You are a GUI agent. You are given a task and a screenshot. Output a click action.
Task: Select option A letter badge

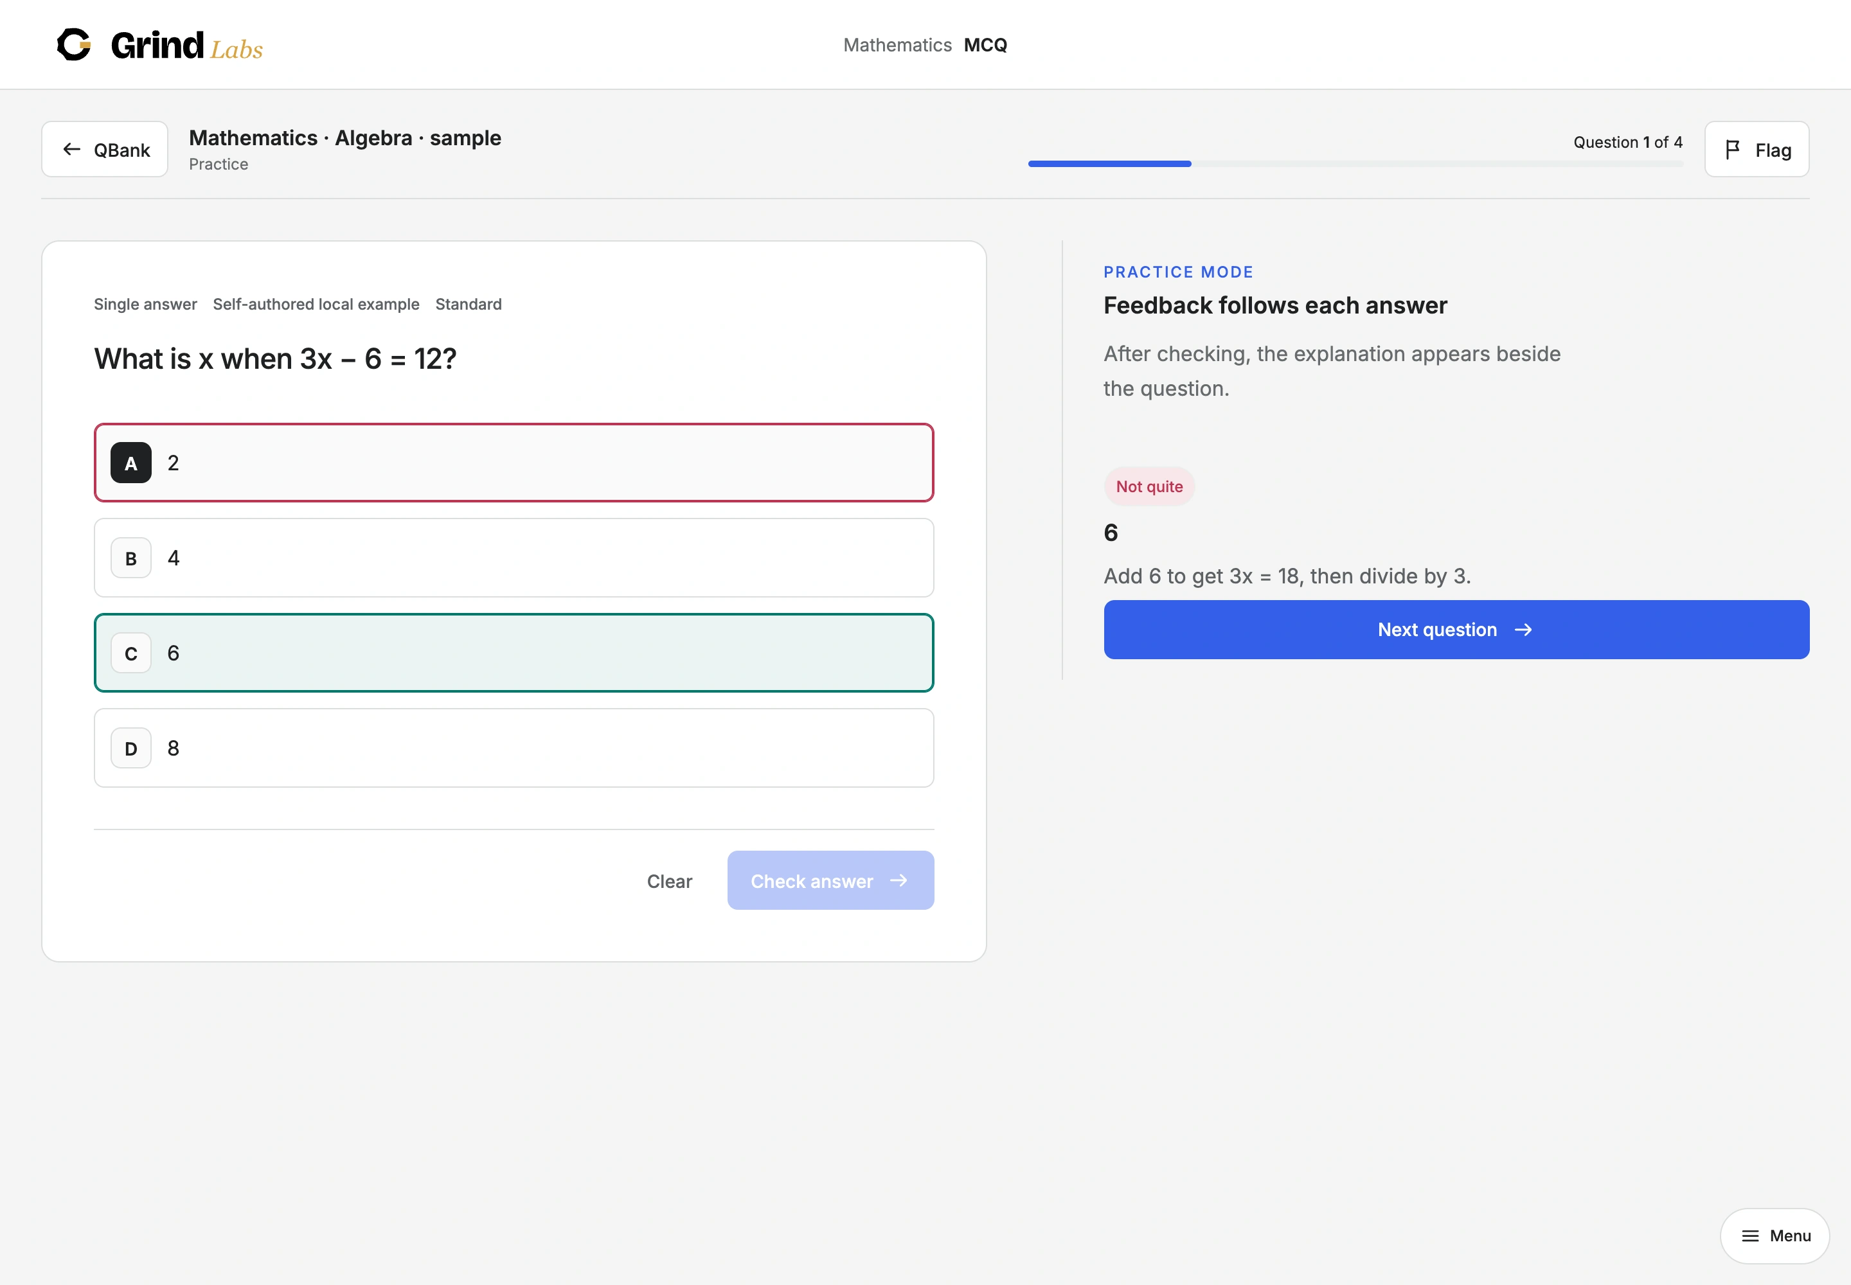130,463
